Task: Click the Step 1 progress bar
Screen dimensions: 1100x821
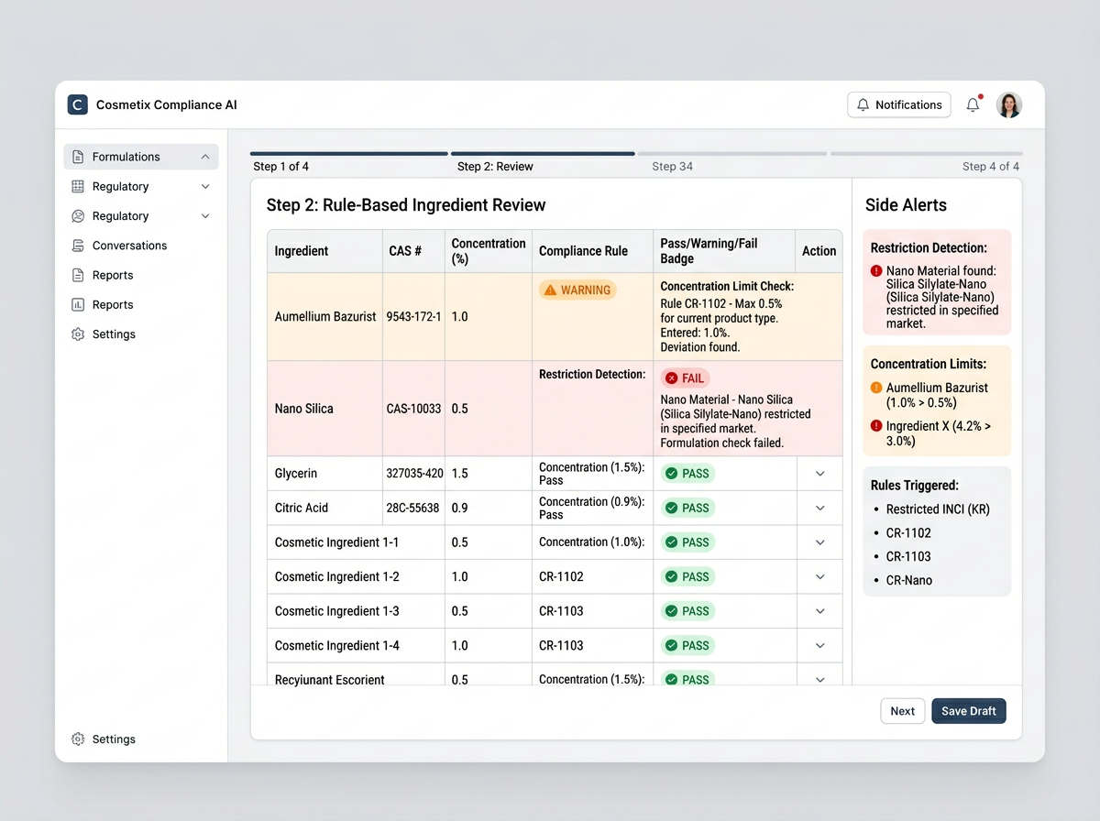Action: (x=348, y=153)
